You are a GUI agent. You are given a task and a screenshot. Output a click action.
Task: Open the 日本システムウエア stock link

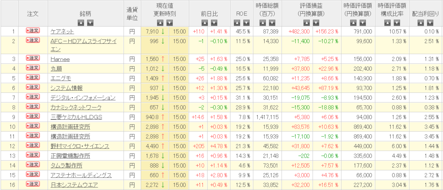pos(74,184)
